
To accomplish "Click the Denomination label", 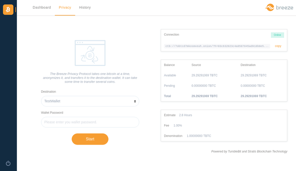I will click(x=173, y=136).
